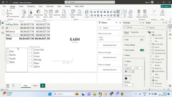Open Focus mode for the visual

pyautogui.click(x=67, y=63)
